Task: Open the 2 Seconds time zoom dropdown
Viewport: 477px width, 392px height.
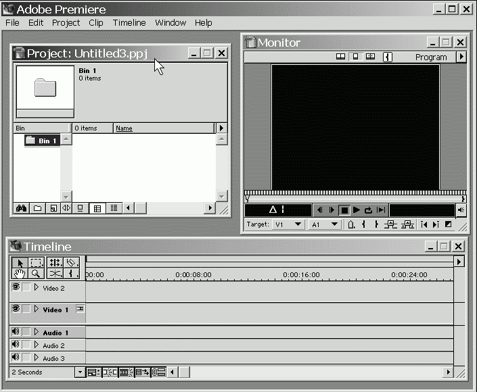Action: pyautogui.click(x=80, y=372)
